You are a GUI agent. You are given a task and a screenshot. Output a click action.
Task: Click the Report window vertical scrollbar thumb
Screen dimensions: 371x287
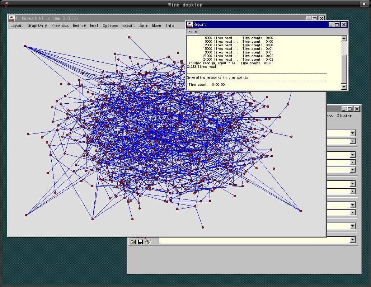[x=344, y=68]
